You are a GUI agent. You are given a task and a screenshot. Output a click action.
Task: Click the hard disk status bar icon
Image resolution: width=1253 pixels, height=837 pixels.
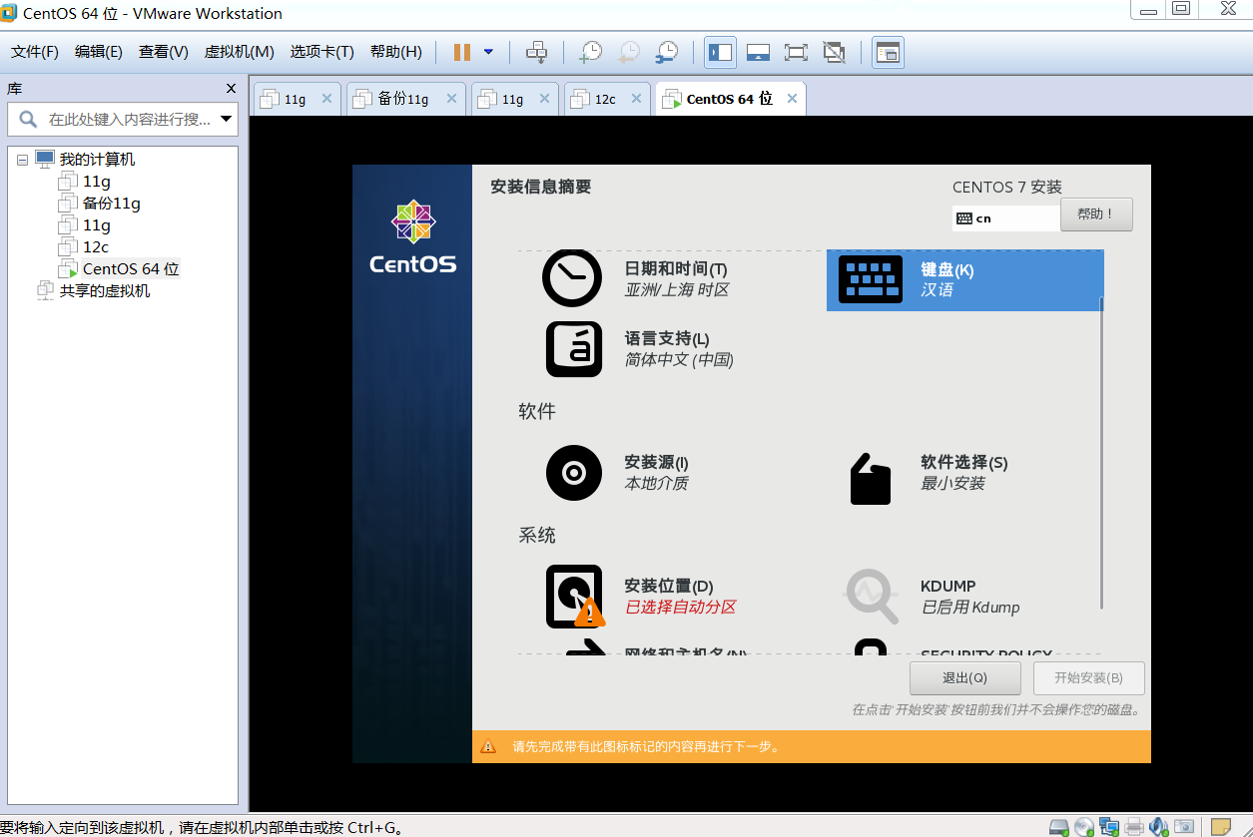1059,826
